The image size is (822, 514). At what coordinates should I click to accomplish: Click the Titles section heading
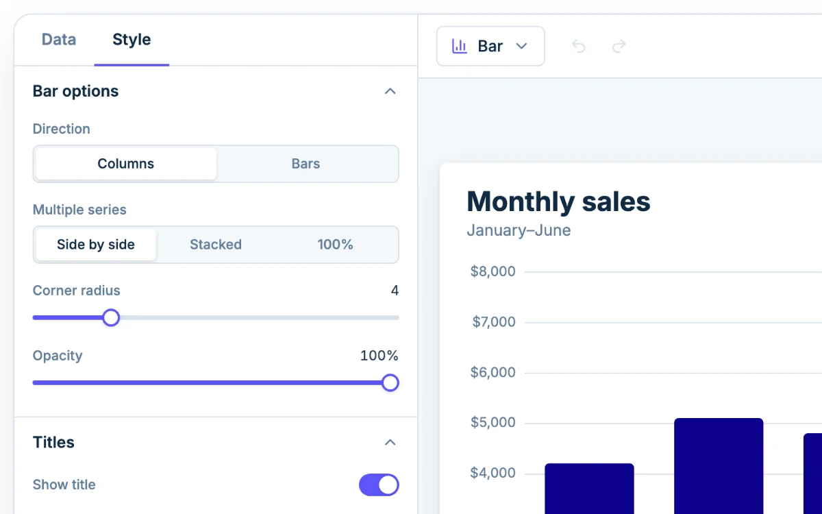coord(53,442)
